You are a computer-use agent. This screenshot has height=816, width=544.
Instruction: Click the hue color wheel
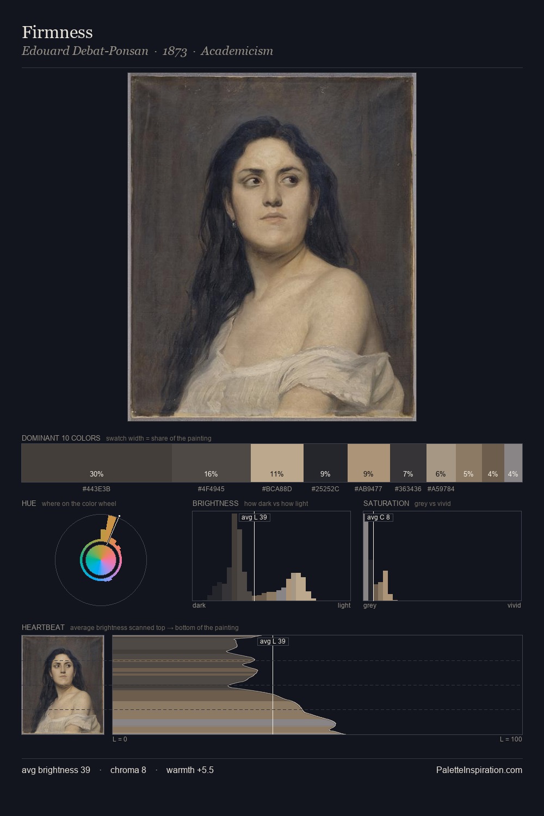101,560
